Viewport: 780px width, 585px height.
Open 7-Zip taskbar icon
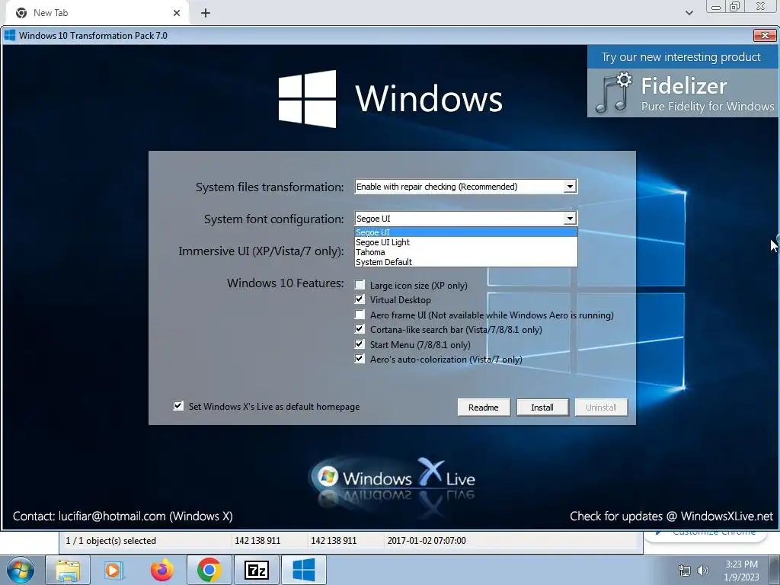[x=256, y=570]
